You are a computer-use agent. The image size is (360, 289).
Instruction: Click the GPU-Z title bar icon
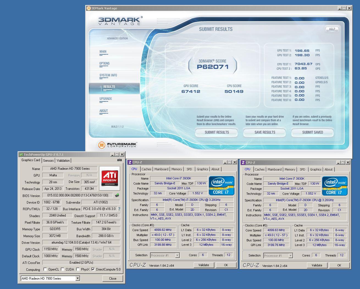click(x=21, y=155)
